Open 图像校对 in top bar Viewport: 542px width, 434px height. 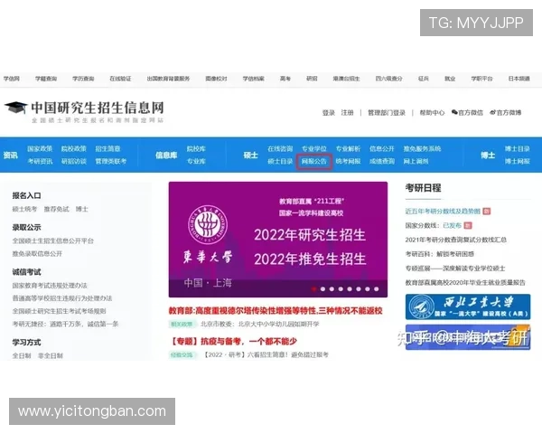point(217,79)
